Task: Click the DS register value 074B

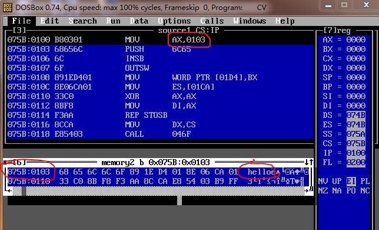Action: click(356, 115)
